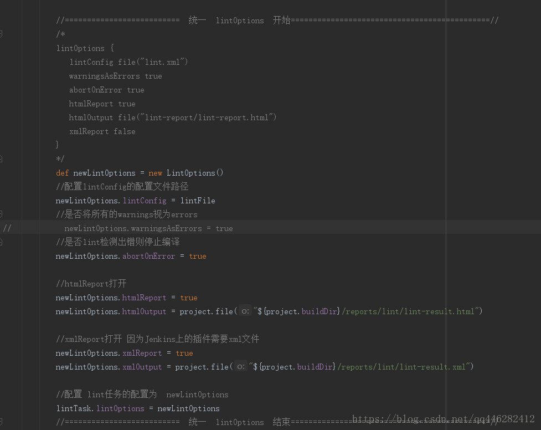The image size is (541, 430).
Task: Click the true value after htmlReport
Action: [x=189, y=298]
